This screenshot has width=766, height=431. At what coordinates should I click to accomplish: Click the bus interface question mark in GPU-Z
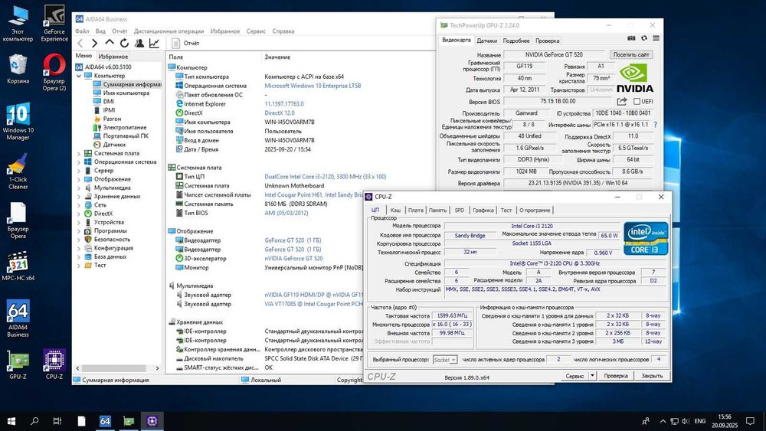click(x=655, y=125)
